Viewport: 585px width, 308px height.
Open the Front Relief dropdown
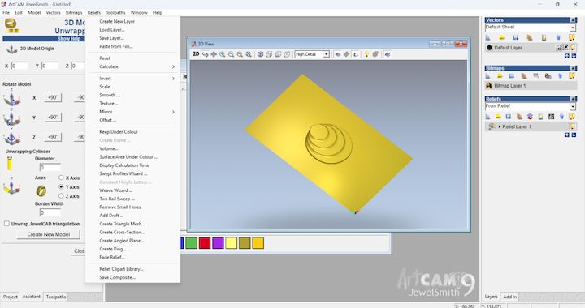coord(573,107)
